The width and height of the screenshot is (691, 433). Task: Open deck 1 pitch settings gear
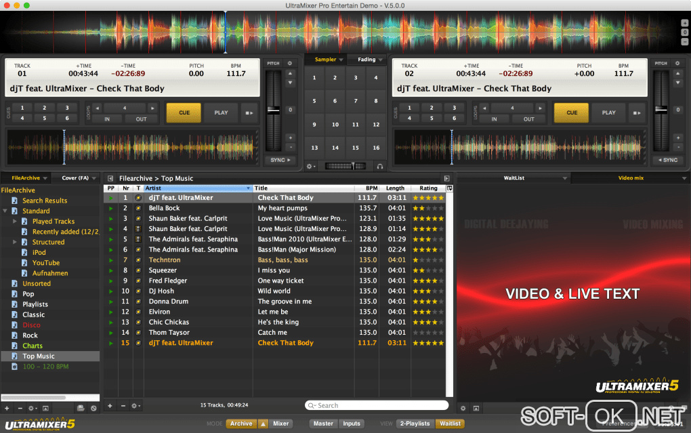click(289, 63)
